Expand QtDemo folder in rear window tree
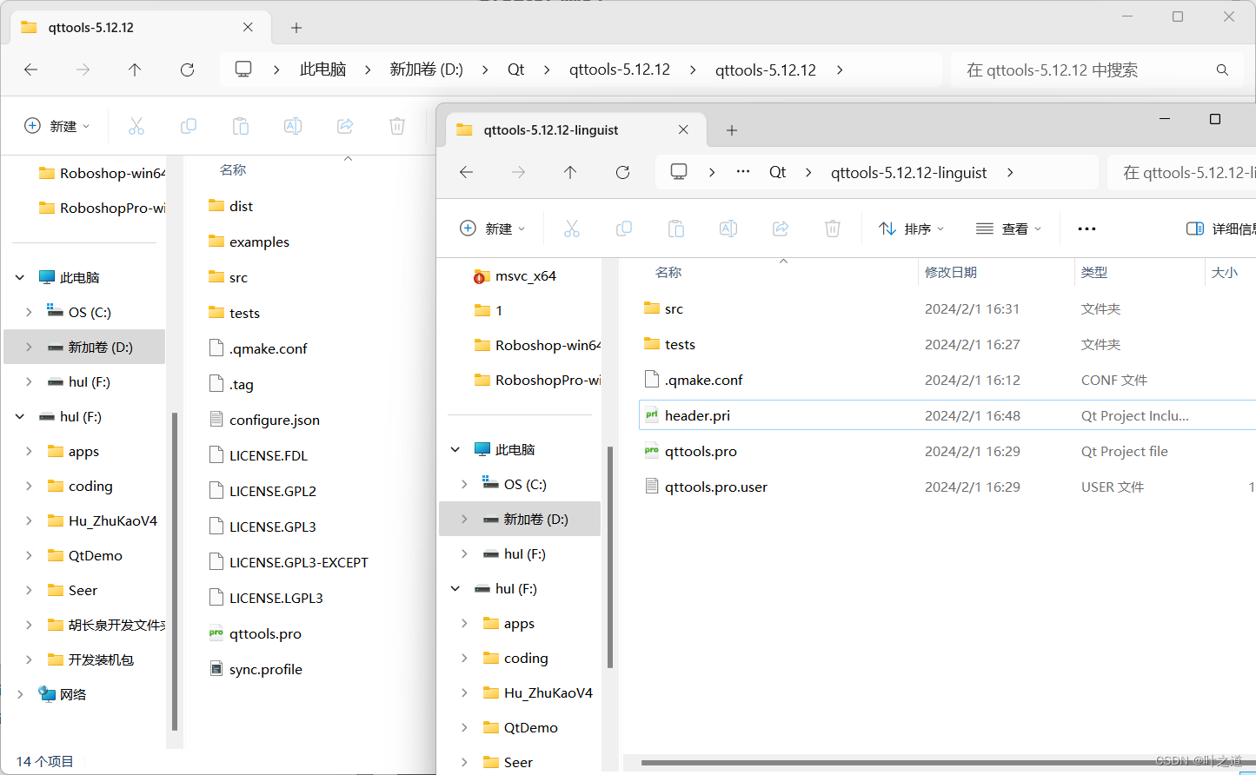1256x775 pixels. (29, 555)
